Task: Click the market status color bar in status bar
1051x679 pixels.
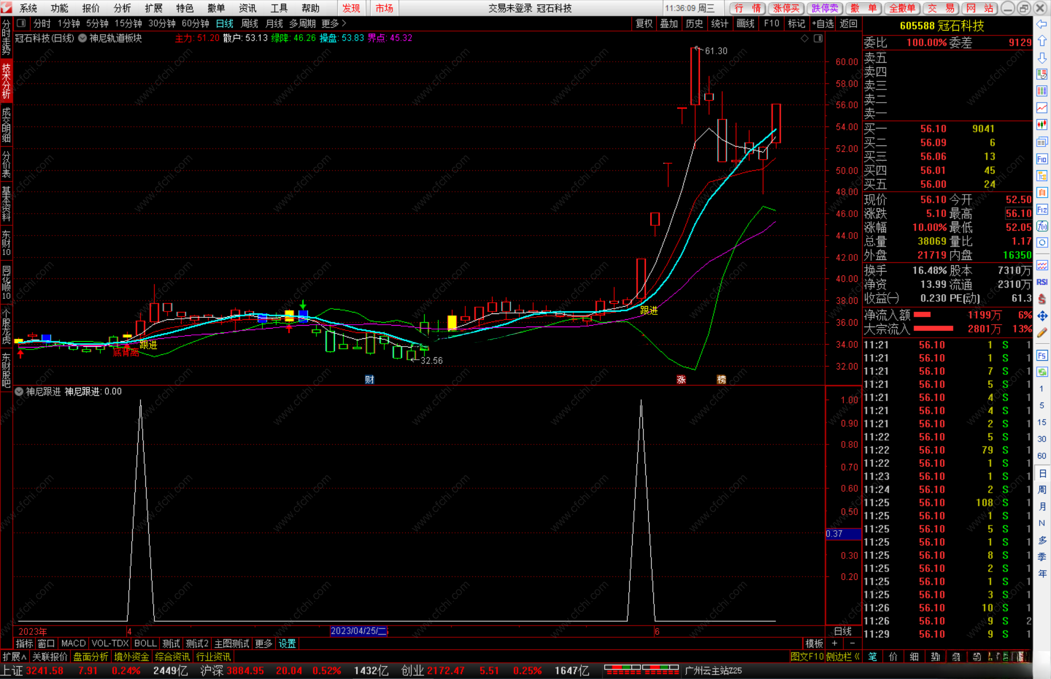Action: coord(641,670)
